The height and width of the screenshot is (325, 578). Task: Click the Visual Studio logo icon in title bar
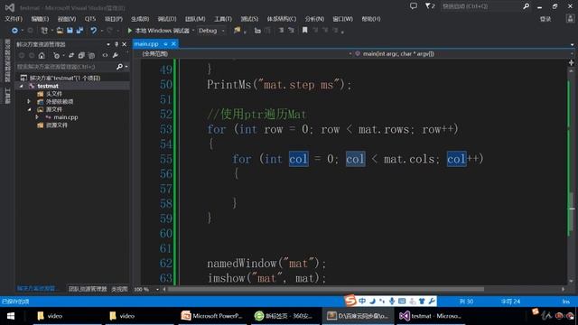(10, 7)
